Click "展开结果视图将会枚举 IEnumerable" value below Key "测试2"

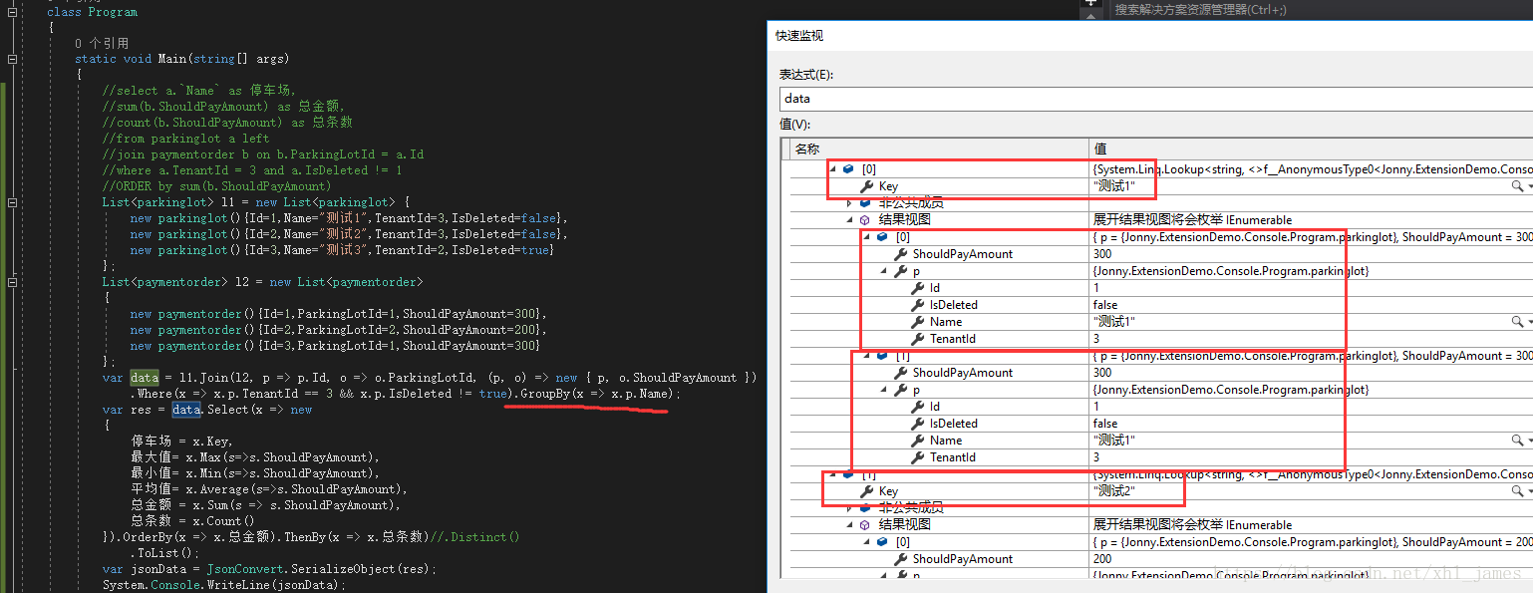1192,525
